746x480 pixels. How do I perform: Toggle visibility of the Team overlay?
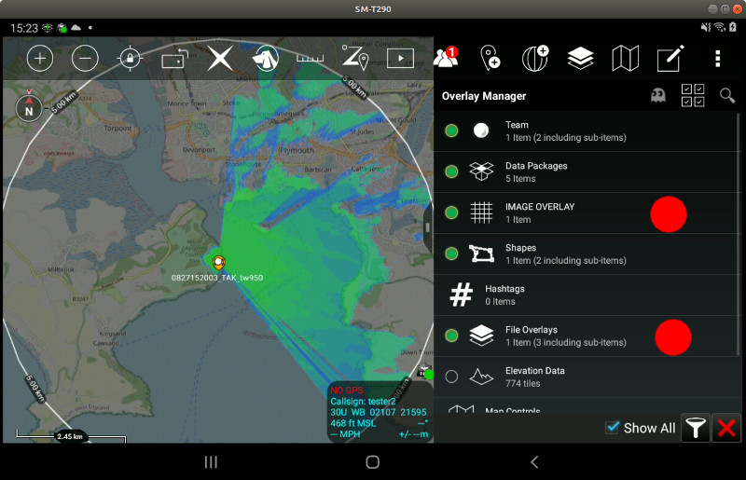pyautogui.click(x=451, y=131)
